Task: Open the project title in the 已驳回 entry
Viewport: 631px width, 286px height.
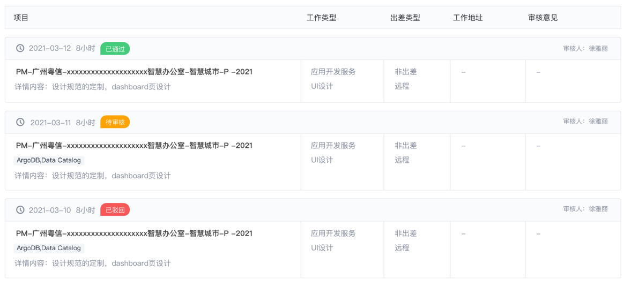Action: coord(134,233)
